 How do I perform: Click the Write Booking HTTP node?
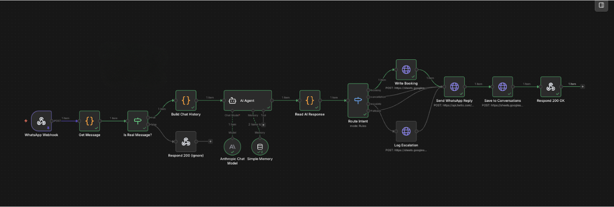(406, 70)
